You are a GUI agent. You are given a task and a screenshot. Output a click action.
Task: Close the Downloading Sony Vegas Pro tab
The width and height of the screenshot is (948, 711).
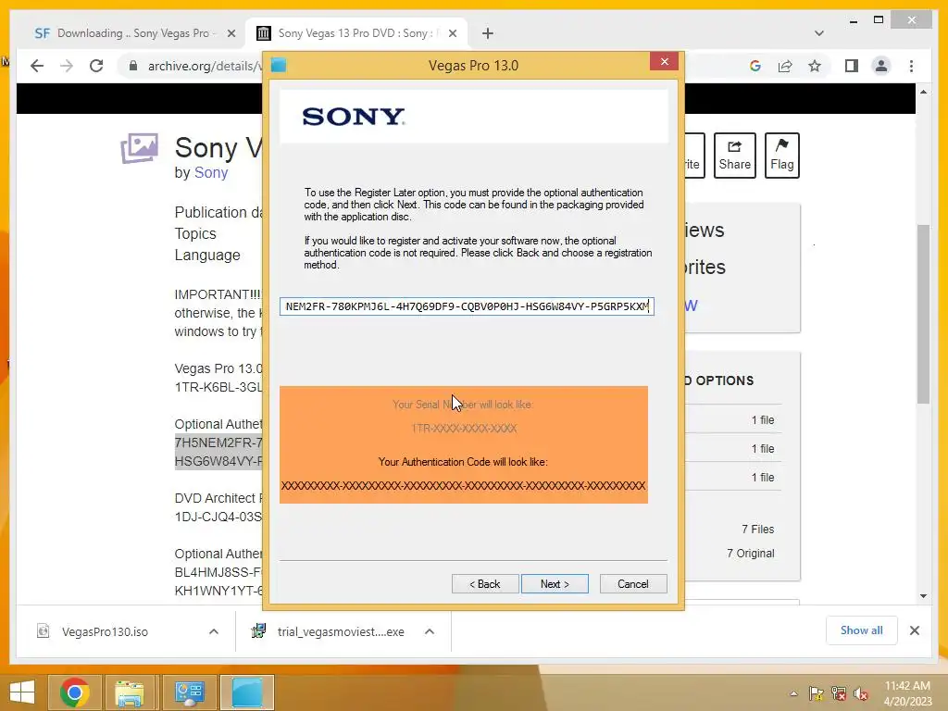(x=231, y=34)
